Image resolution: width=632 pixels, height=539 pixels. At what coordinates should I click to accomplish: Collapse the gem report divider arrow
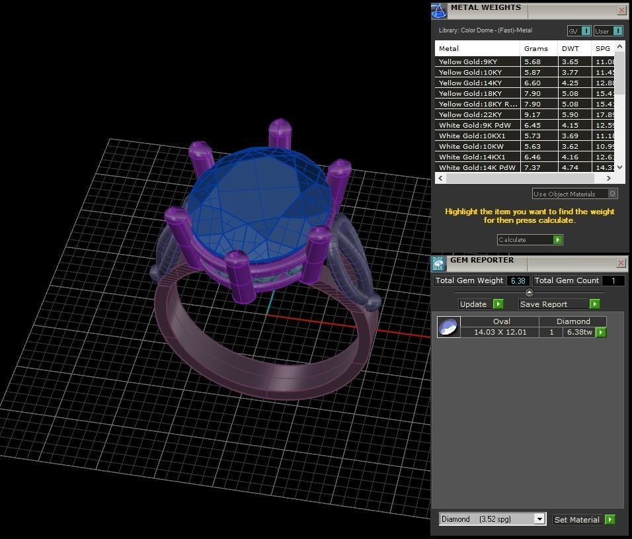pos(530,292)
